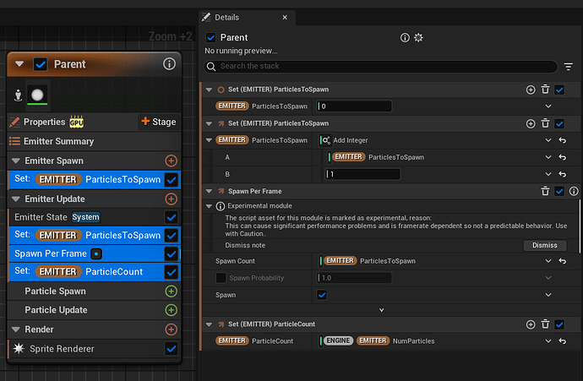The image size is (583, 381).
Task: Collapse the Render group
Action: pos(15,329)
